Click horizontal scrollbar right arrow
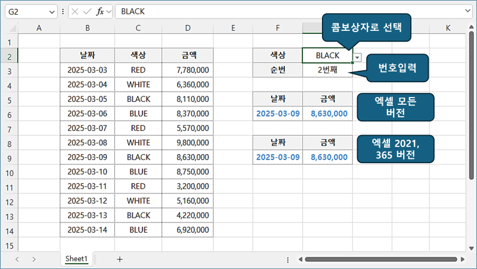The image size is (477, 269). (461, 259)
